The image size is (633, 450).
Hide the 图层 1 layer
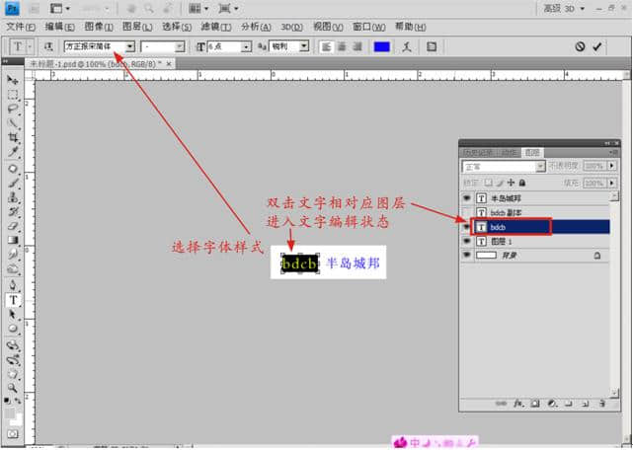pyautogui.click(x=467, y=240)
